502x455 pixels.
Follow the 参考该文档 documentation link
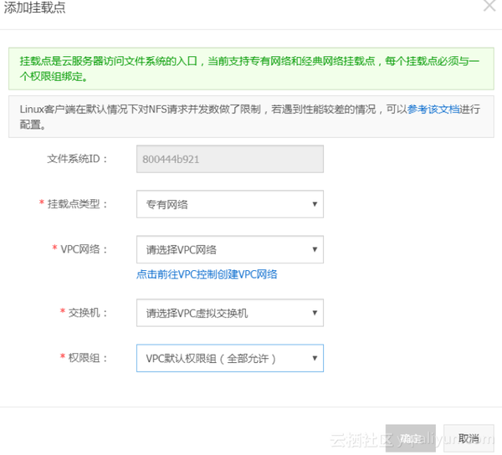pyautogui.click(x=433, y=110)
